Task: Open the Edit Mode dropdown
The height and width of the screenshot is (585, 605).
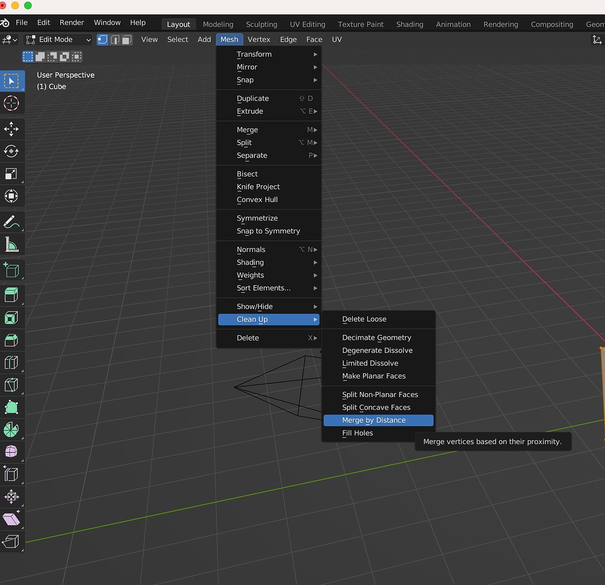Action: point(57,39)
